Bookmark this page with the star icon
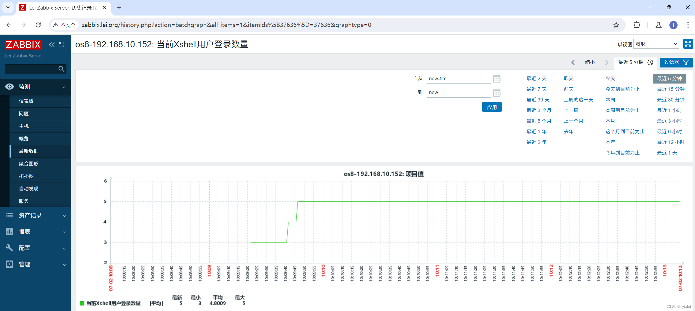 pyautogui.click(x=616, y=25)
